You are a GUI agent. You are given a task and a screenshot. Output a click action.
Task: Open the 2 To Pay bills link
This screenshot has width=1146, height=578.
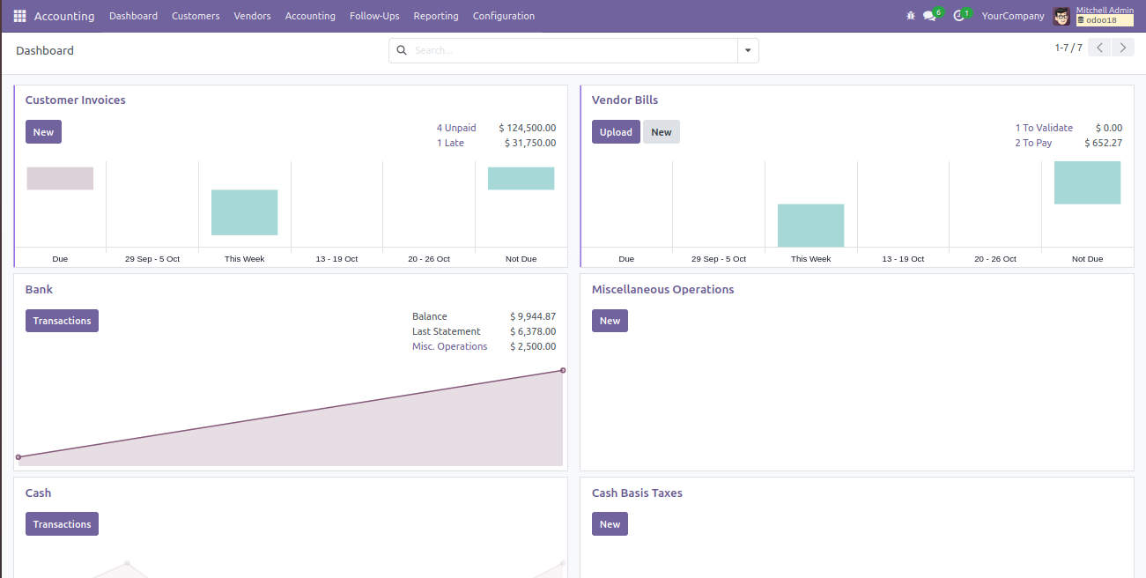(1033, 143)
